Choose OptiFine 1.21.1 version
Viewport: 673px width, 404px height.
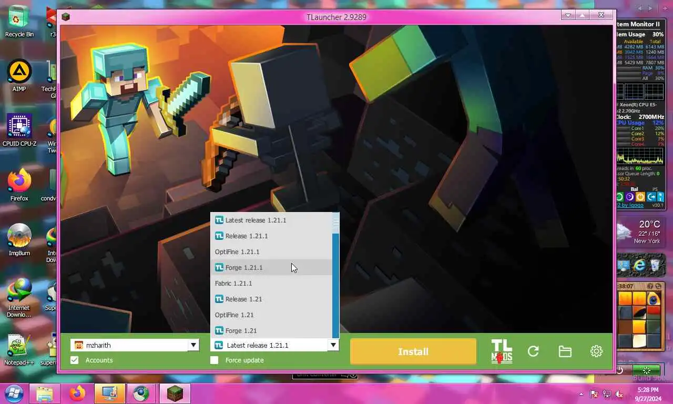[x=271, y=252]
